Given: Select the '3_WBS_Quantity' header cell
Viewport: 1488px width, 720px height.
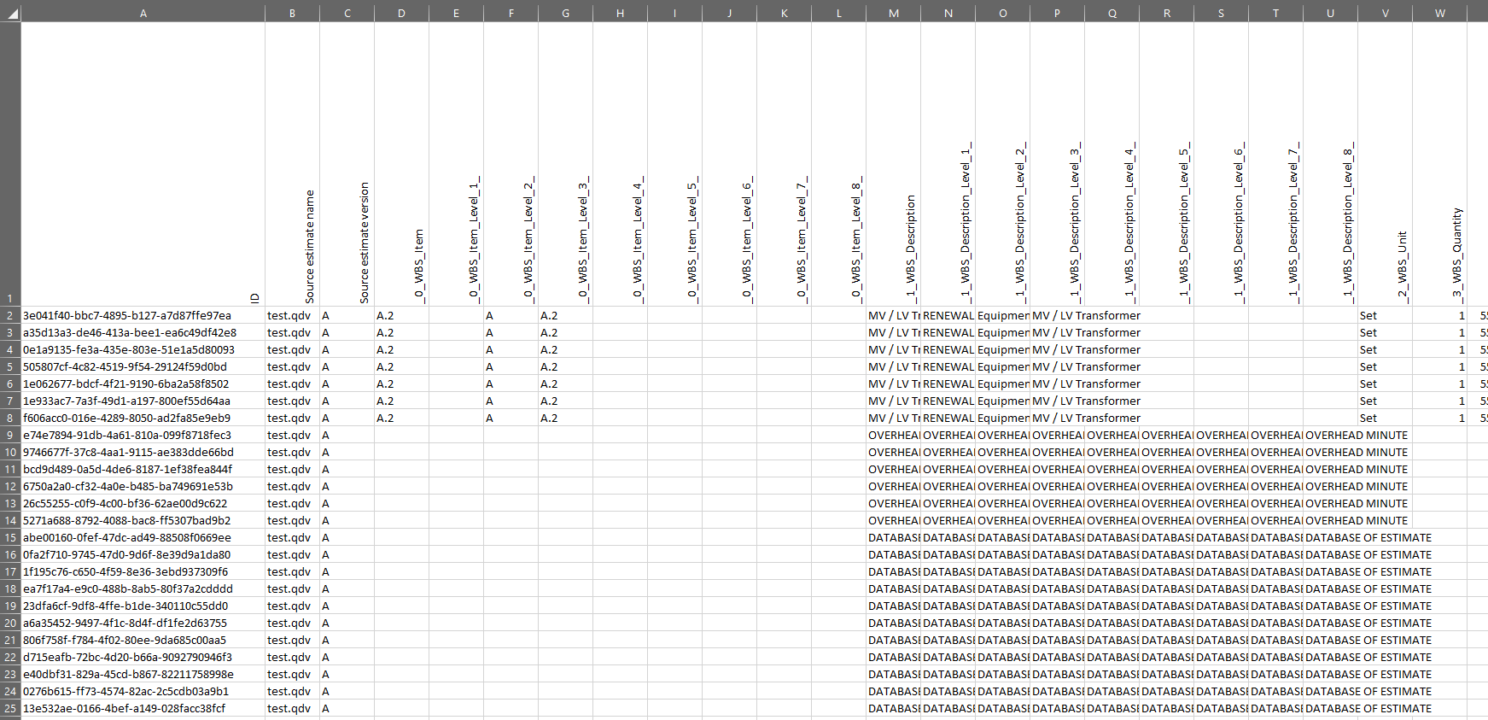Looking at the screenshot, I should [1439, 164].
